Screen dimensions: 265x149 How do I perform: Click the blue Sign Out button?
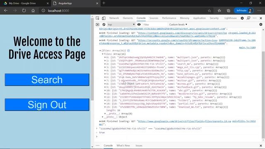pos(47,105)
